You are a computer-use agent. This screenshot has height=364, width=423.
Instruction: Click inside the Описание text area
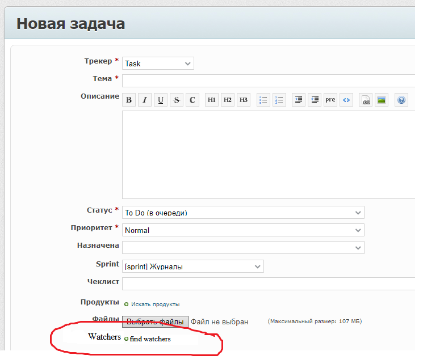click(x=269, y=155)
